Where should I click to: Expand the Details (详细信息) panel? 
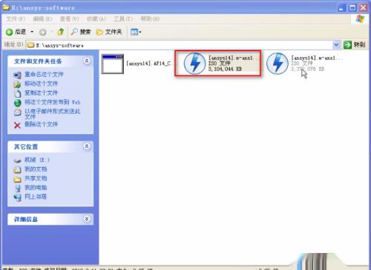point(87,219)
